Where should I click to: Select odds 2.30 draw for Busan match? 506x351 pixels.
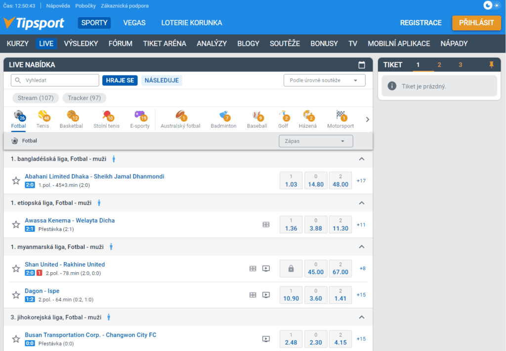point(316,339)
